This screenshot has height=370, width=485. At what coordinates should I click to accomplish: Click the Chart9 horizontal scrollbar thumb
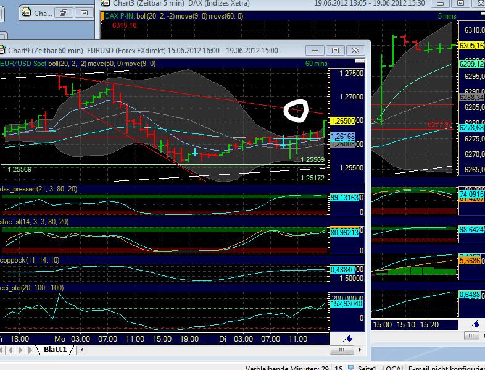coord(342,350)
